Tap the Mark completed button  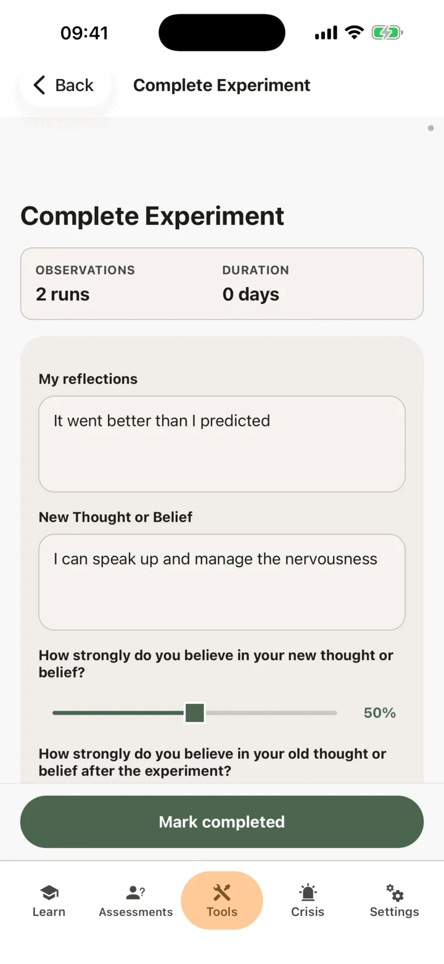point(222,822)
